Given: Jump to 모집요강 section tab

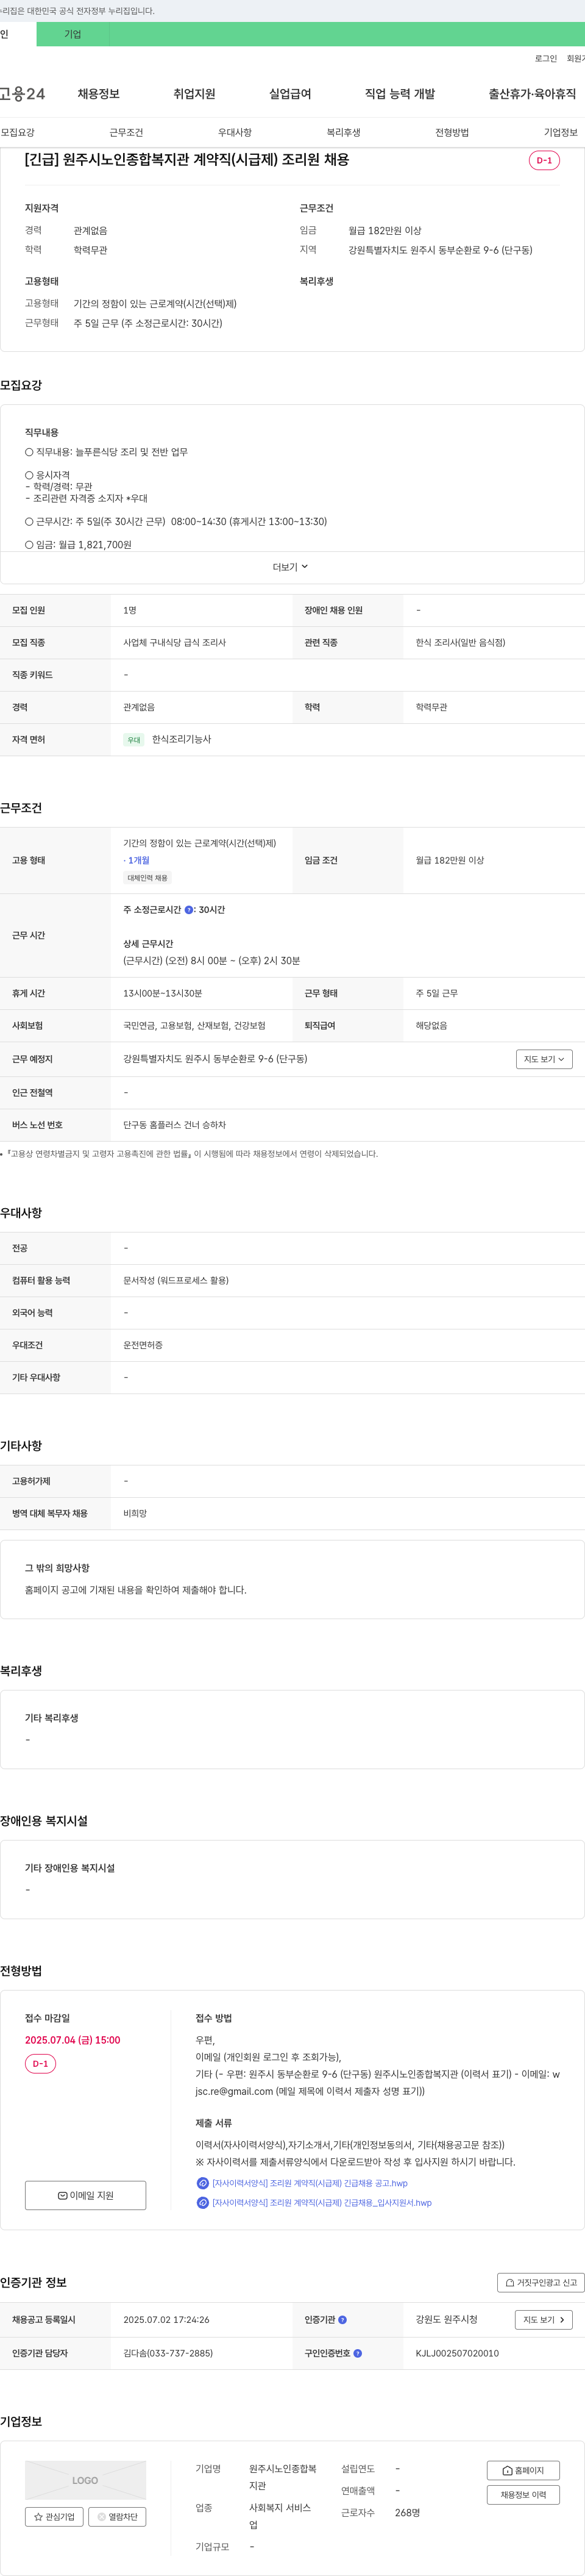Looking at the screenshot, I should coord(18,132).
